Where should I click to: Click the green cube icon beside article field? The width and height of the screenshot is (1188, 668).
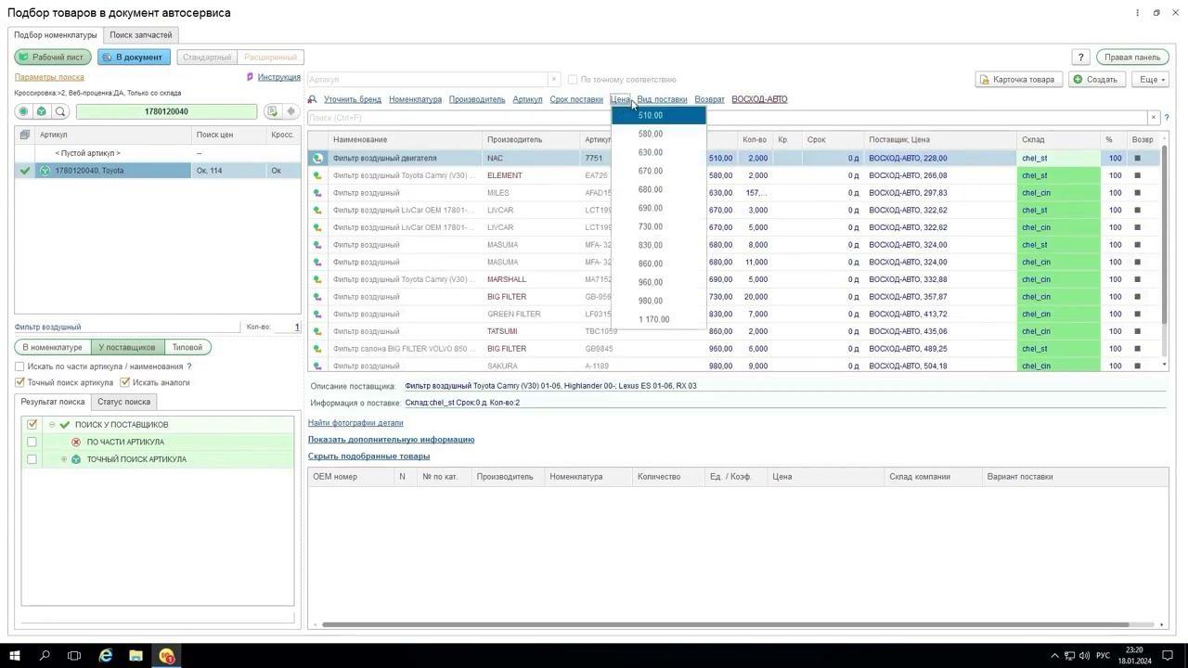click(42, 111)
